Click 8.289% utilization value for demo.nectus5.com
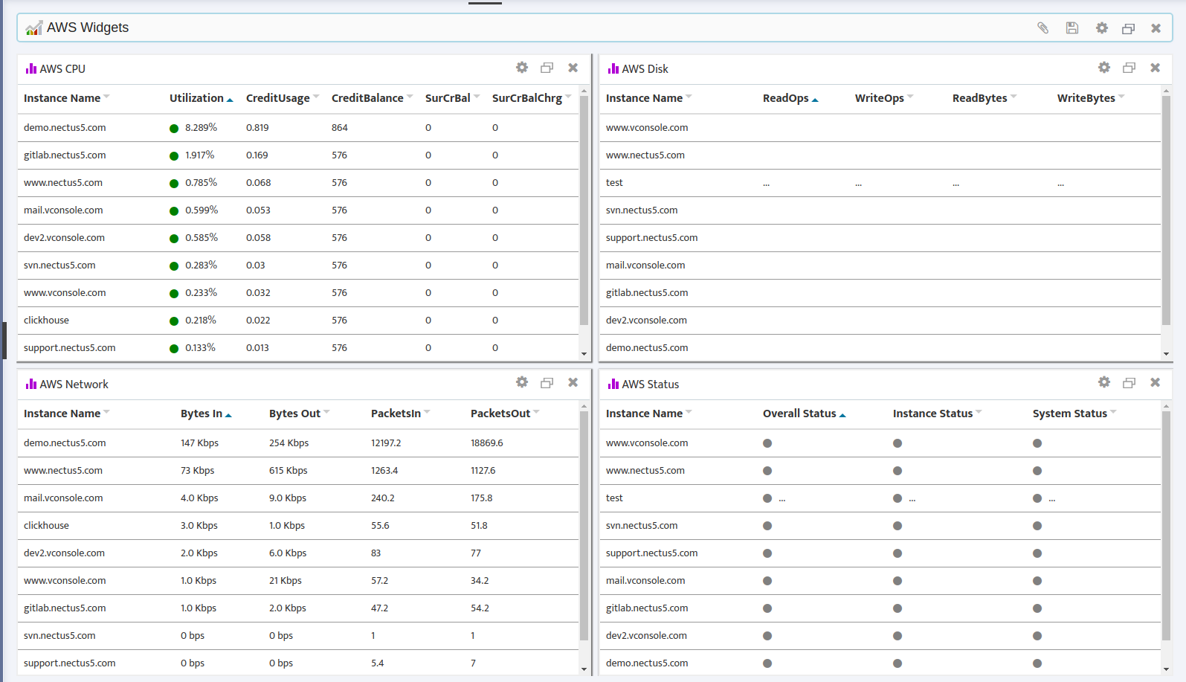Viewport: 1186px width, 682px height. pos(202,128)
